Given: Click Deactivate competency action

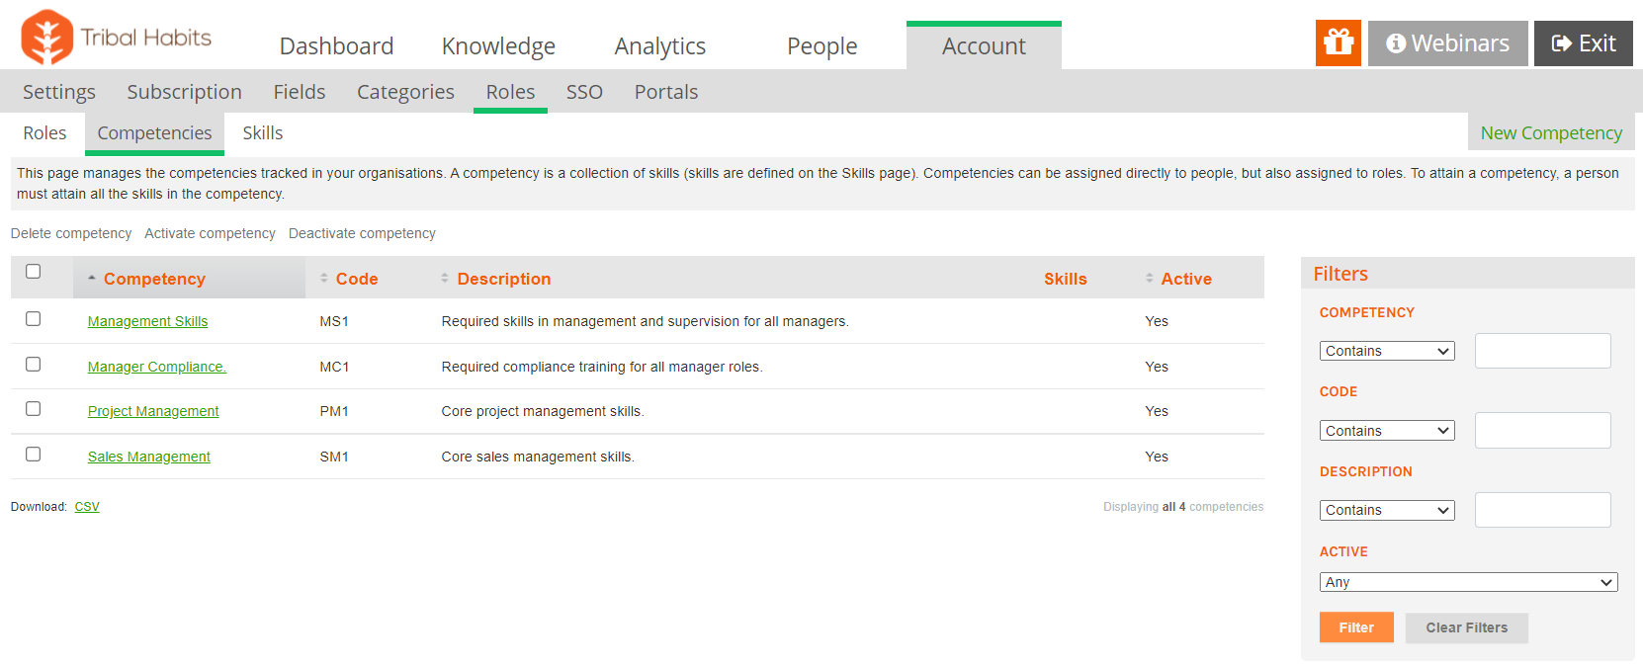Looking at the screenshot, I should [x=362, y=233].
